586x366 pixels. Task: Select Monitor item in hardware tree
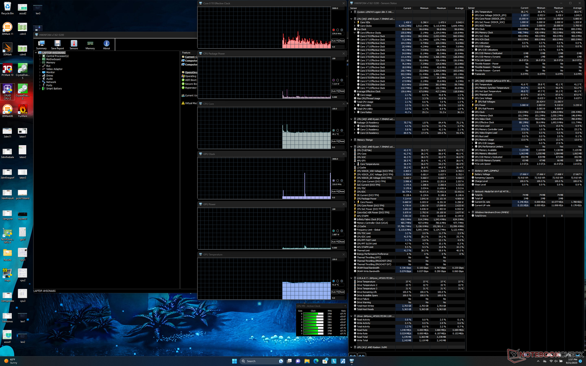(50, 72)
